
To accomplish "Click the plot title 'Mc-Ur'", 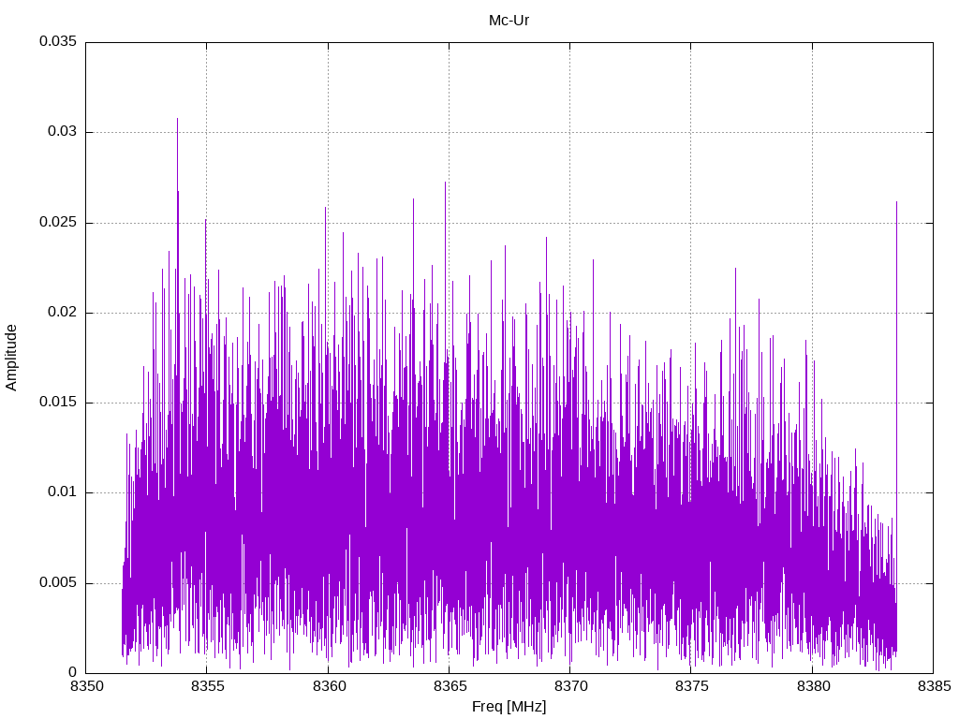I will [509, 21].
